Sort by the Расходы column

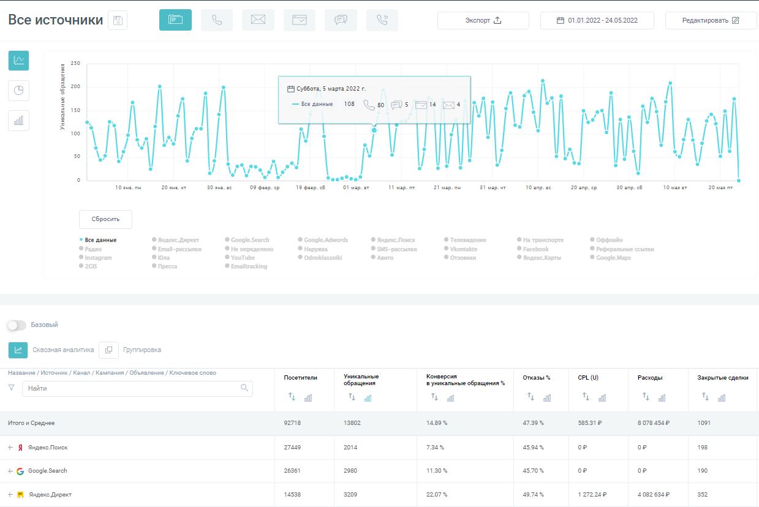(x=646, y=397)
